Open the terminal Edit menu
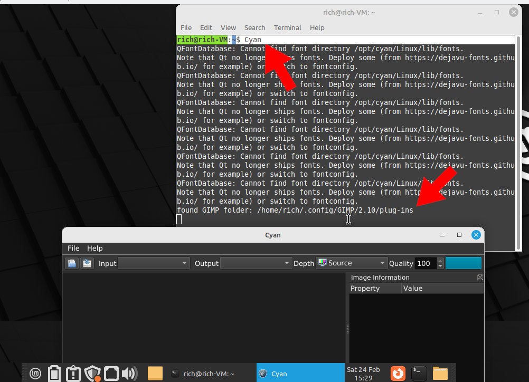Image resolution: width=529 pixels, height=382 pixels. point(206,27)
